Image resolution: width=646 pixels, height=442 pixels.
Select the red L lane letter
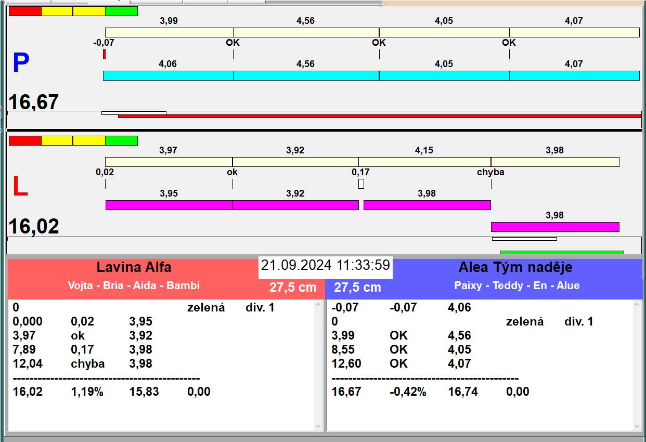[x=20, y=187]
